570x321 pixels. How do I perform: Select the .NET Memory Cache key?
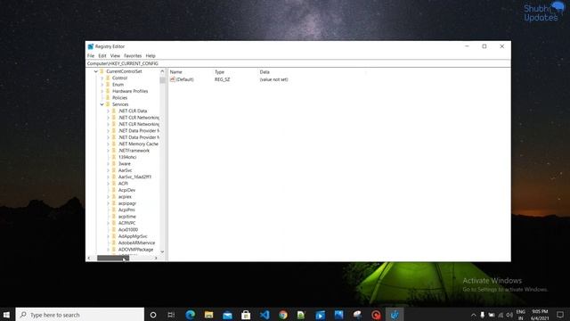tap(138, 144)
